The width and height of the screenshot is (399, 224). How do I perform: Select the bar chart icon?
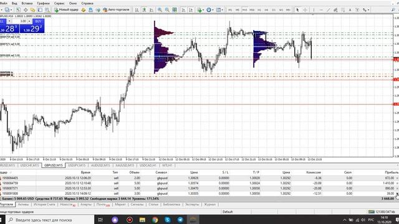(x=137, y=10)
